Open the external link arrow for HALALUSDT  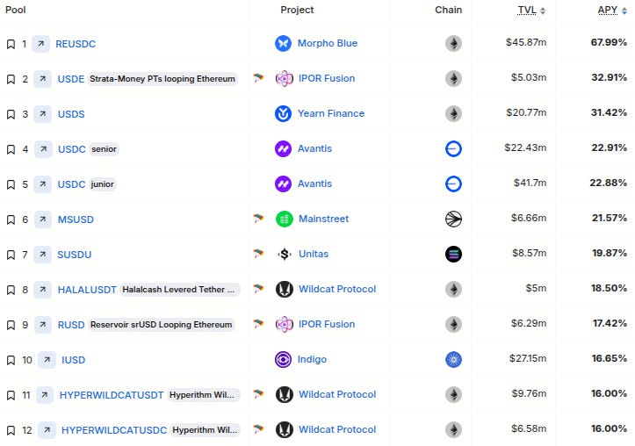pyautogui.click(x=42, y=290)
